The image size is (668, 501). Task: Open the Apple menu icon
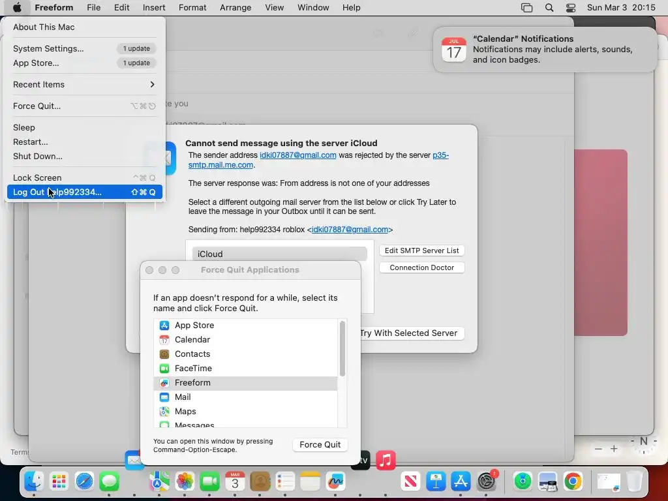click(x=16, y=7)
